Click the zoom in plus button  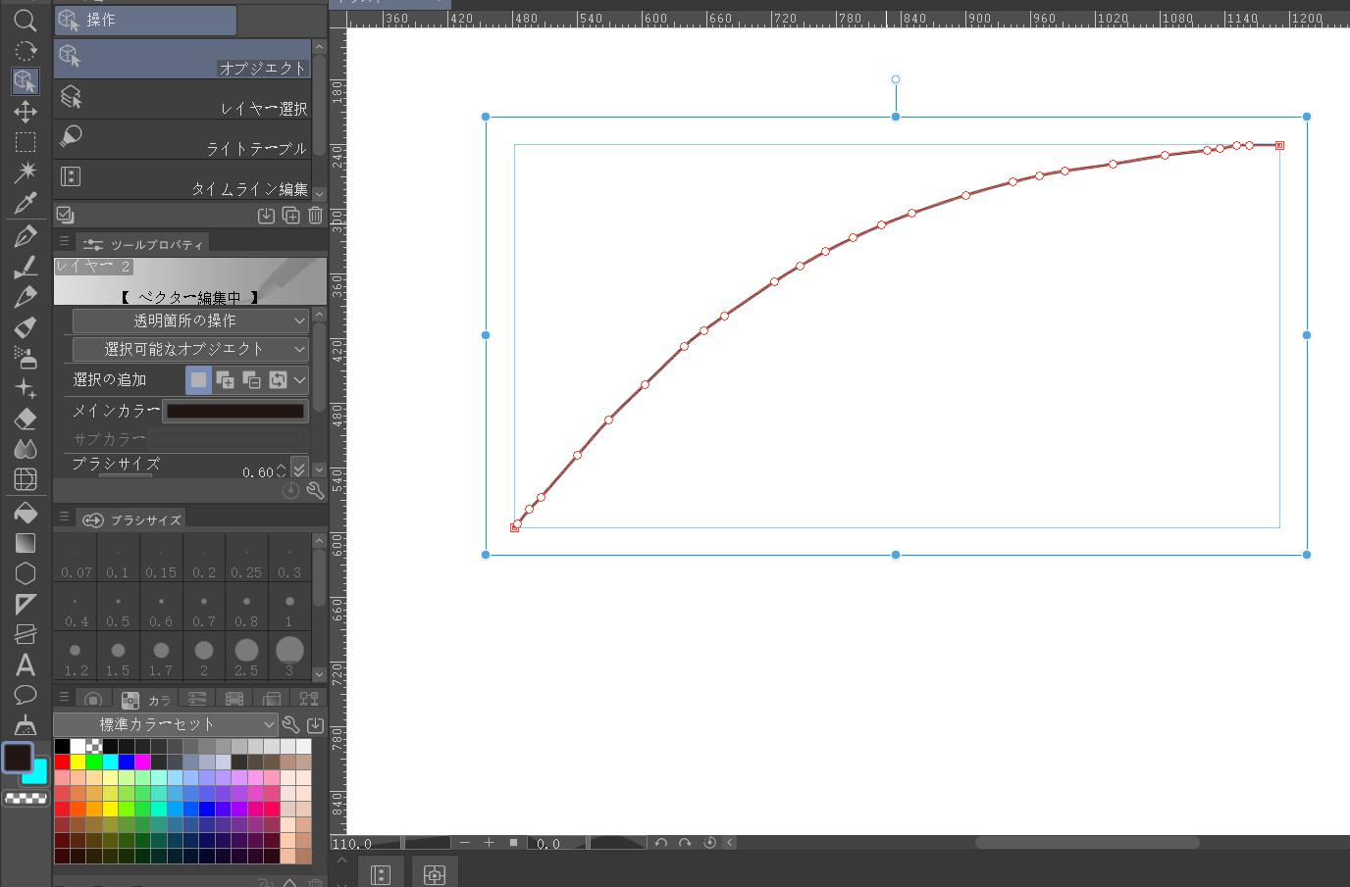click(489, 843)
